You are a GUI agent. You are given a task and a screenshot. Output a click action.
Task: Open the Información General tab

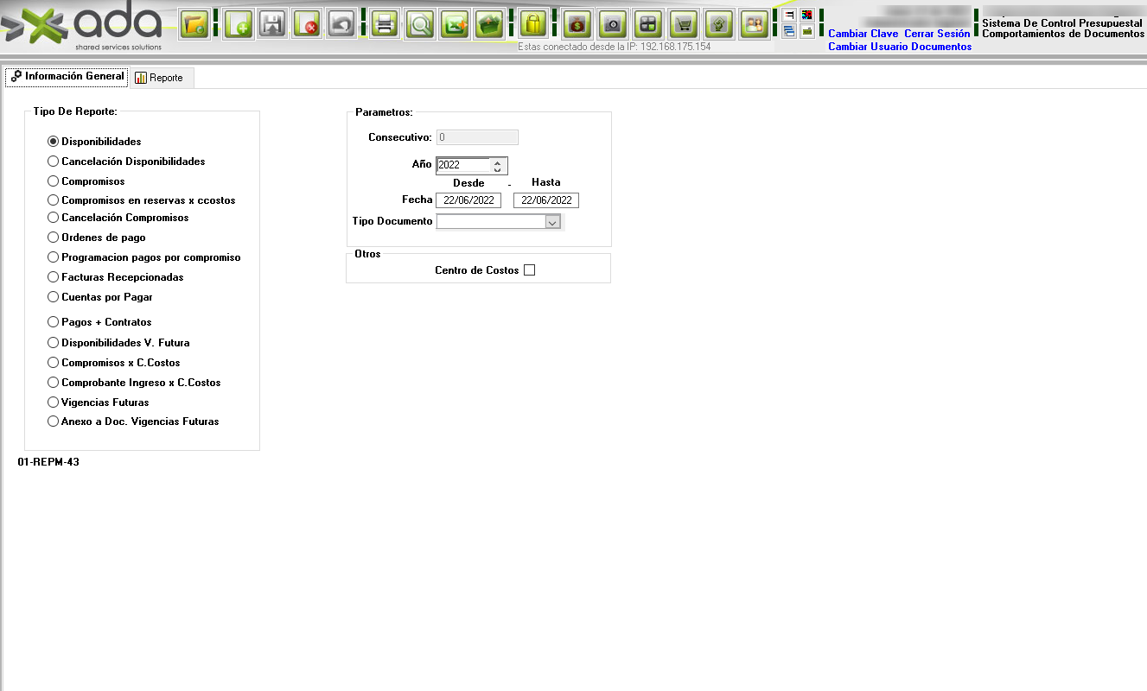point(67,77)
